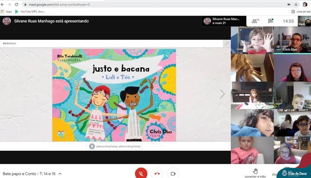Toggle the camera on or off
The width and height of the screenshot is (311, 178).
(x=173, y=173)
